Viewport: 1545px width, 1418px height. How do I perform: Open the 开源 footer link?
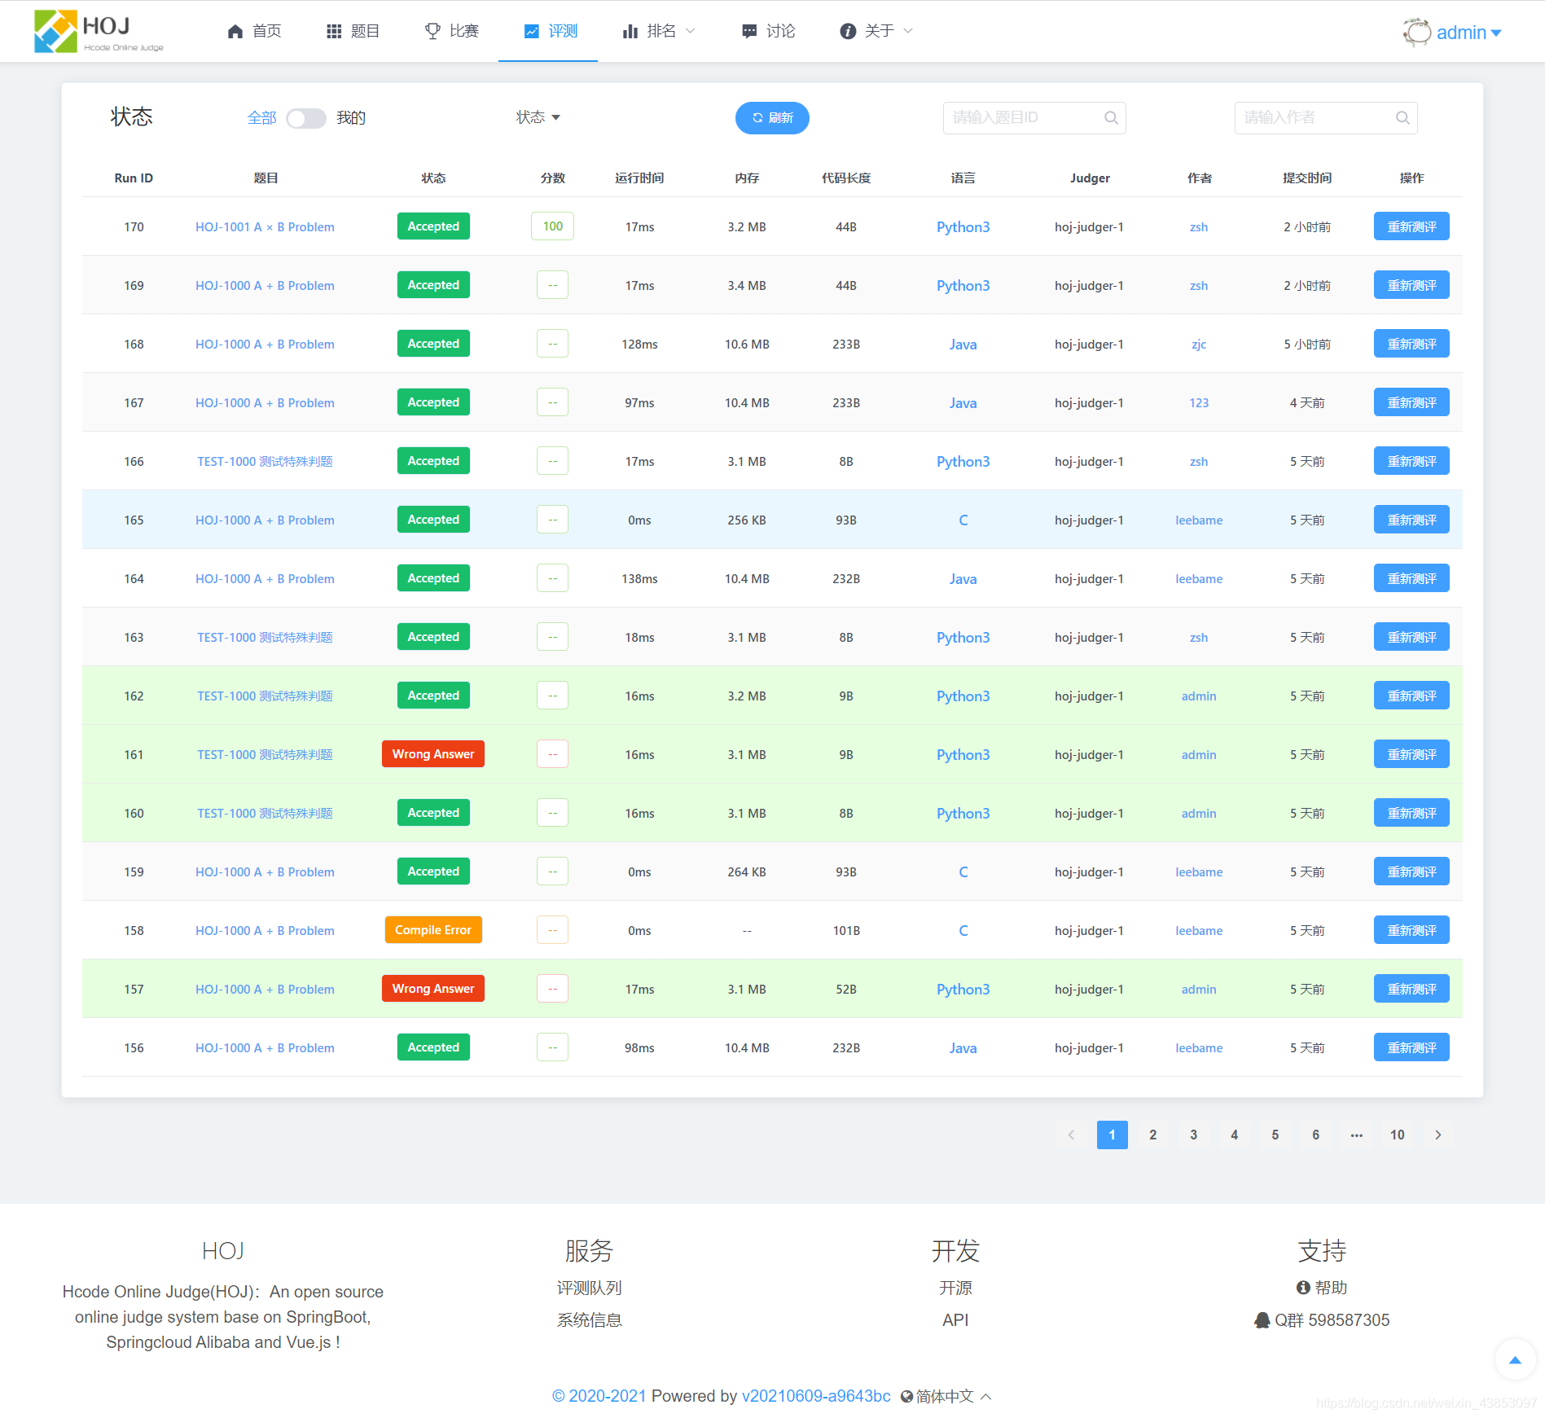pyautogui.click(x=955, y=1288)
